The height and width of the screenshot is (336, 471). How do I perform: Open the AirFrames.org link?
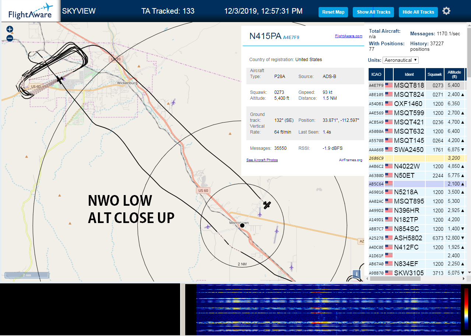tap(351, 160)
